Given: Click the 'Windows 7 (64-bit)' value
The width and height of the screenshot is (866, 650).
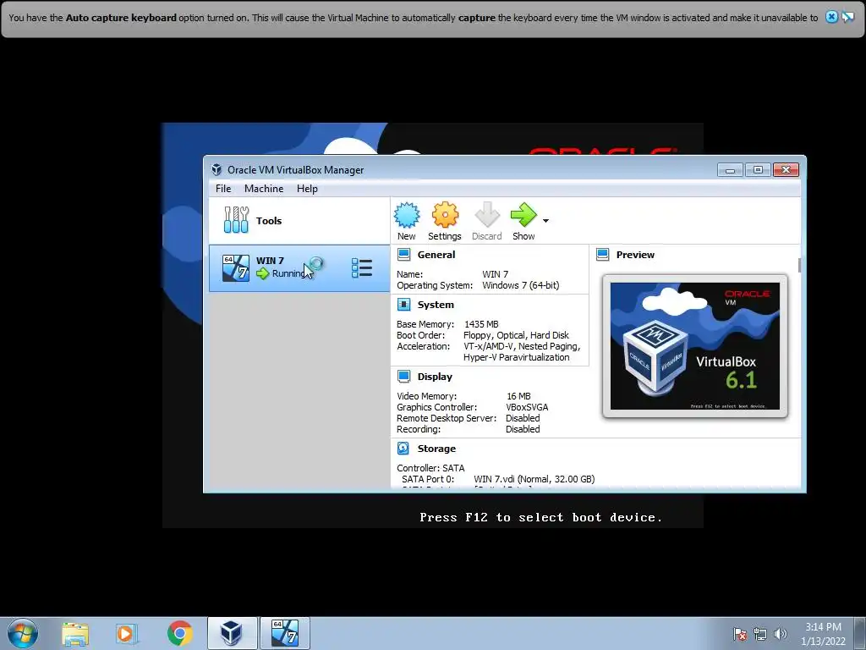Looking at the screenshot, I should coord(521,285).
